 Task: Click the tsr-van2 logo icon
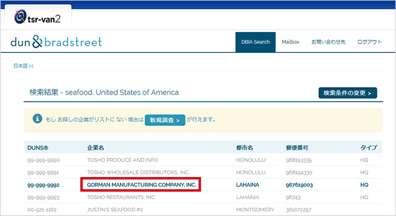[20, 16]
